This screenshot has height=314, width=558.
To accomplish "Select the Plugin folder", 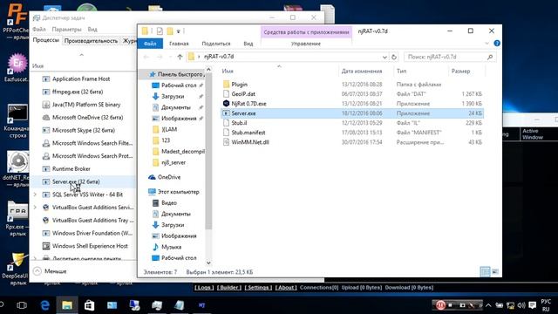I will tap(239, 85).
